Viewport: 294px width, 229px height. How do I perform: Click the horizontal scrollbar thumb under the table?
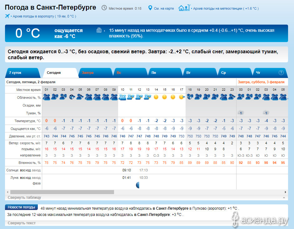coord(62,192)
